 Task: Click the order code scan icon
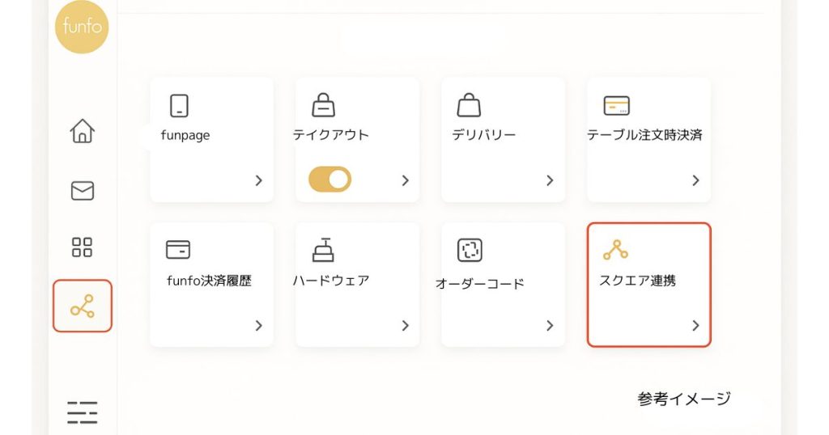(470, 250)
